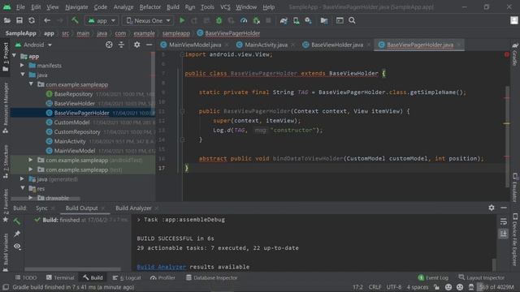Click BaseViewPagerHolder breadcrumb in navigation bar
The width and height of the screenshot is (520, 292).
pyautogui.click(x=228, y=33)
